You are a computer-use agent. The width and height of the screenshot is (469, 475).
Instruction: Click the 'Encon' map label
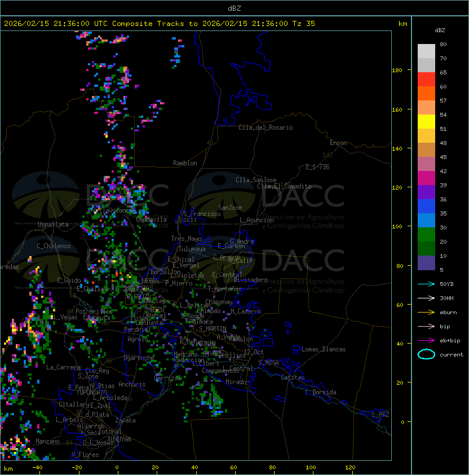pos(338,143)
